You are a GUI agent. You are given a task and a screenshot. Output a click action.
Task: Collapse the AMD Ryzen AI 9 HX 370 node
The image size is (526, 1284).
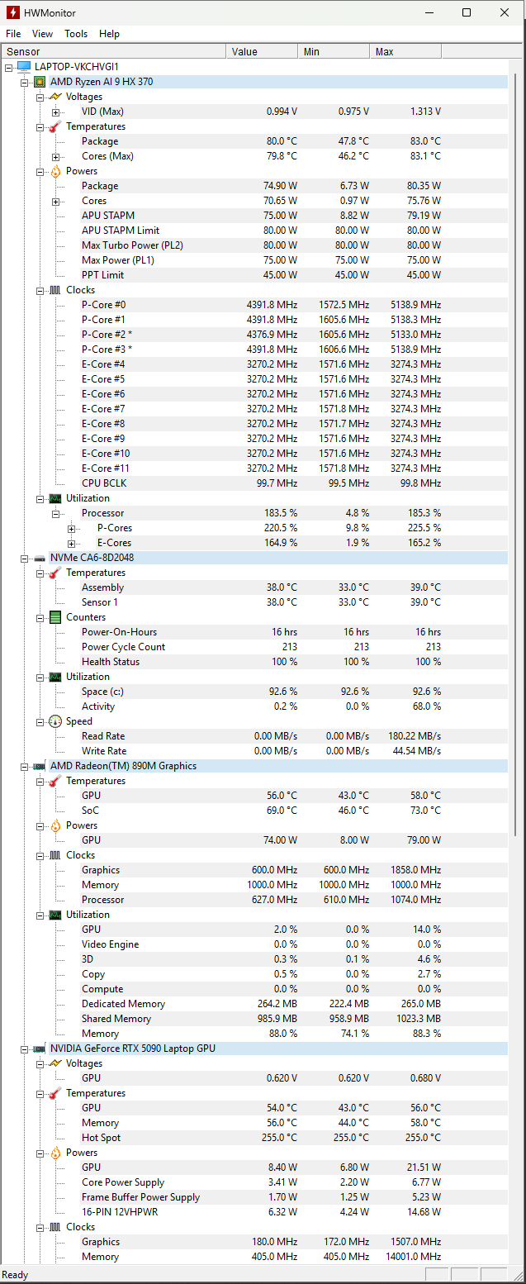[x=25, y=82]
